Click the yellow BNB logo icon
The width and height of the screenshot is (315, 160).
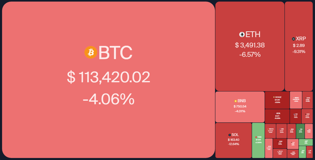click(235, 101)
